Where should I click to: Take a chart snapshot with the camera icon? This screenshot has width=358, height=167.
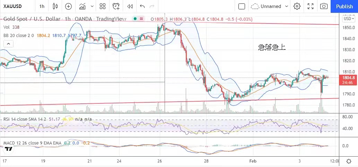(324, 6)
